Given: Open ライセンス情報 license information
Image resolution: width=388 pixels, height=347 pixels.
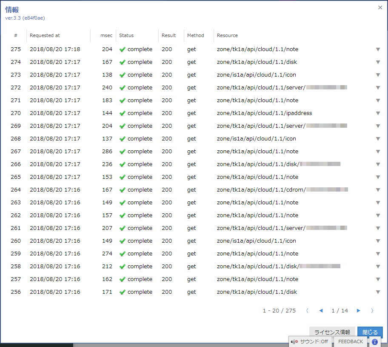Looking at the screenshot, I should click(332, 332).
